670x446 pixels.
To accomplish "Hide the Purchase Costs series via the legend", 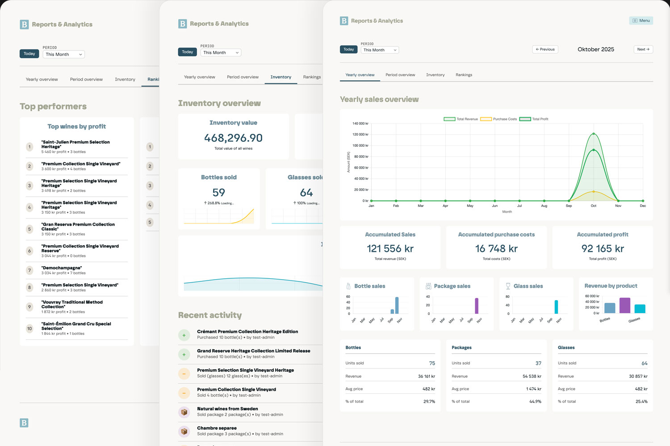I will tap(498, 119).
